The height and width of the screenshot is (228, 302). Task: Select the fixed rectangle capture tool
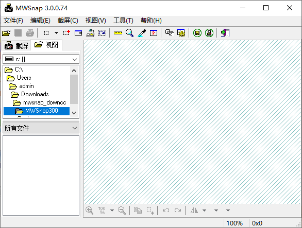coord(46,33)
